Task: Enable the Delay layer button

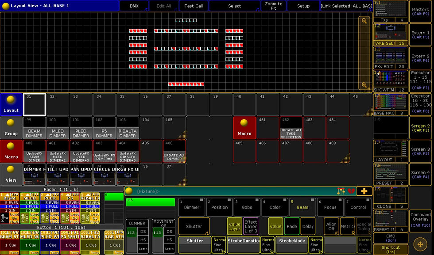Action: (308, 226)
